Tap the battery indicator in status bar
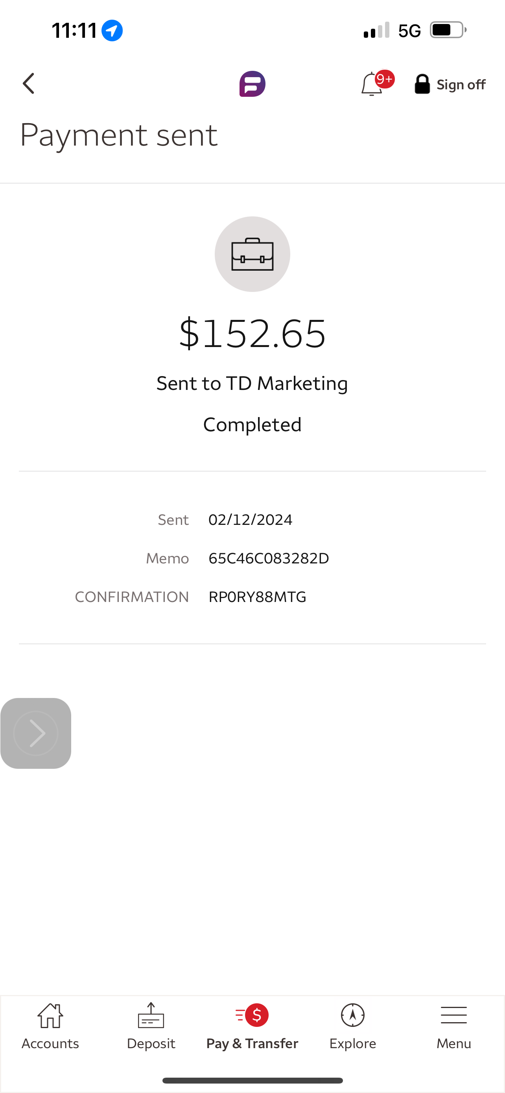 point(448,30)
